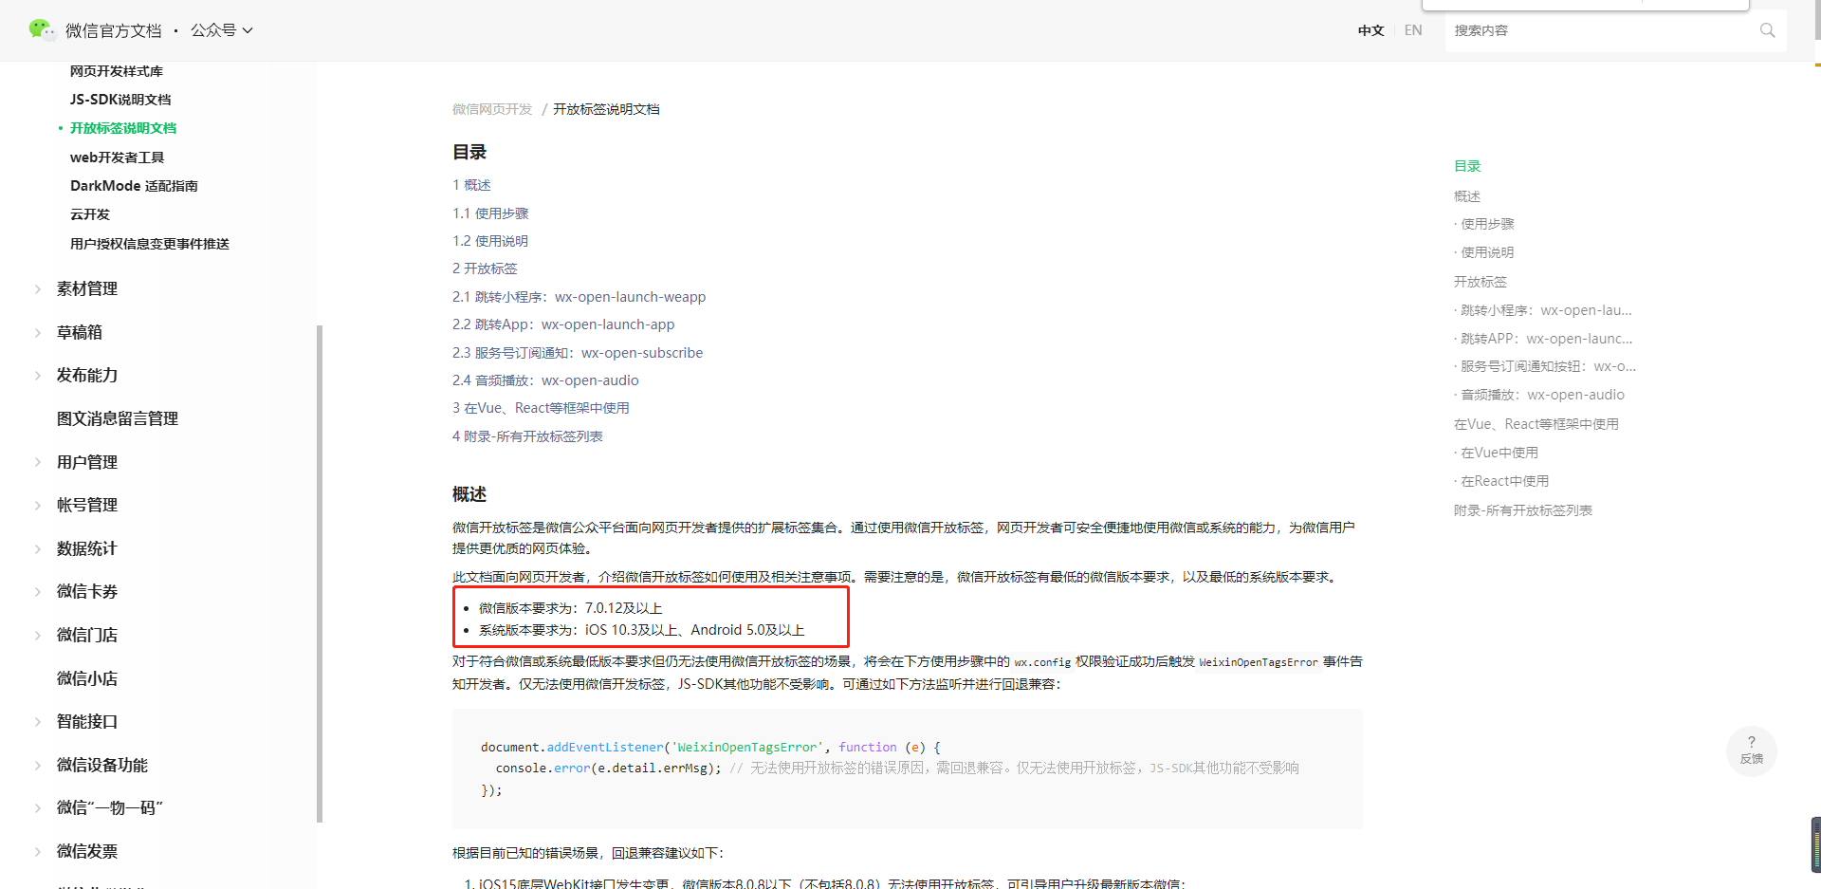The height and width of the screenshot is (889, 1821).
Task: Open 网页开发样式库 in sidebar
Action: tap(117, 71)
